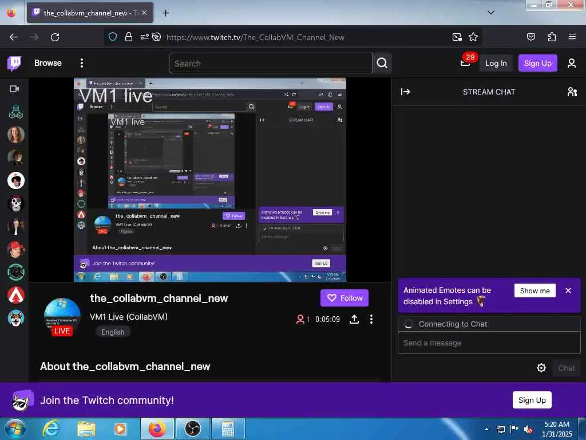Reload the page with refresh icon
This screenshot has width=586, height=440.
pos(55,37)
